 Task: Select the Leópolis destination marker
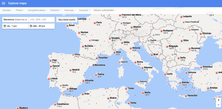pyautogui.click(x=181, y=17)
